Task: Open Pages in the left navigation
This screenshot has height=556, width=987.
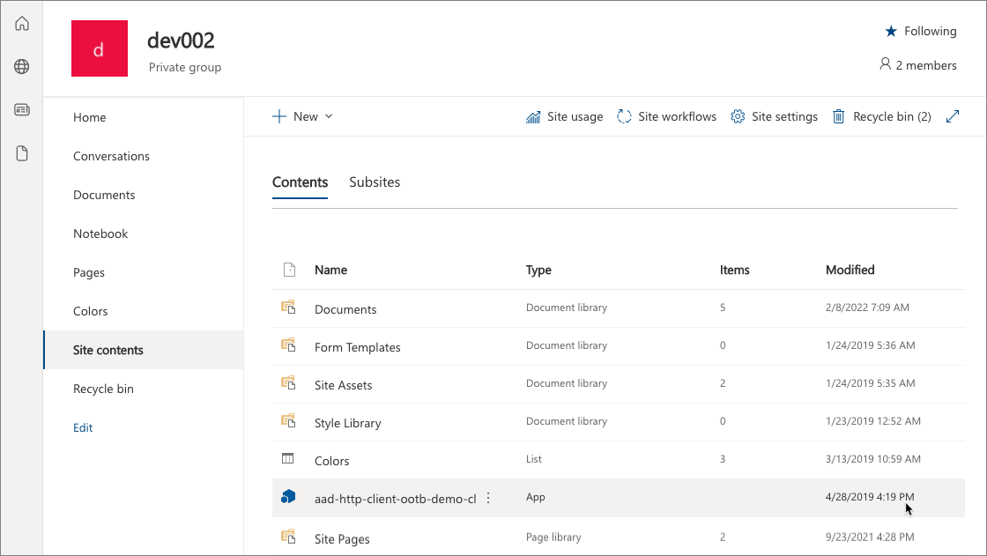Action: tap(89, 272)
